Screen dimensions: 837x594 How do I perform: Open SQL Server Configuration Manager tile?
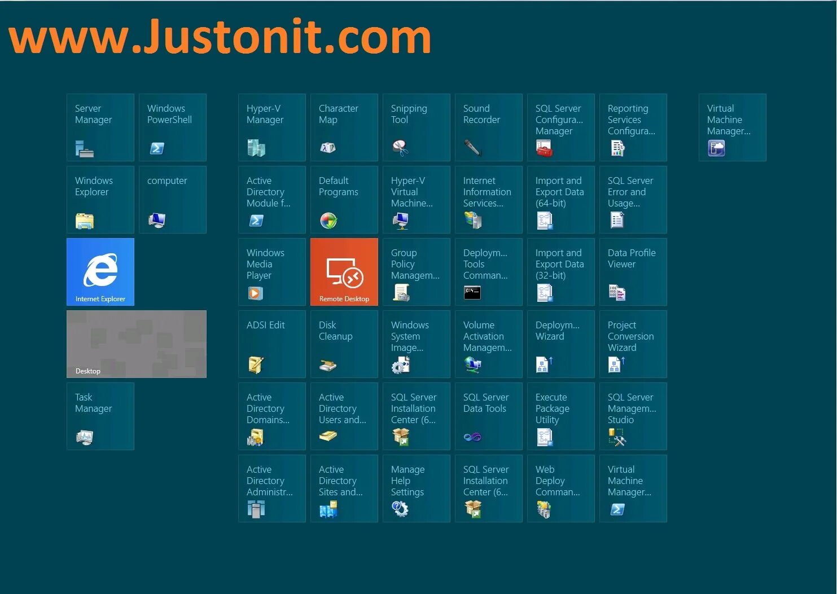(561, 127)
